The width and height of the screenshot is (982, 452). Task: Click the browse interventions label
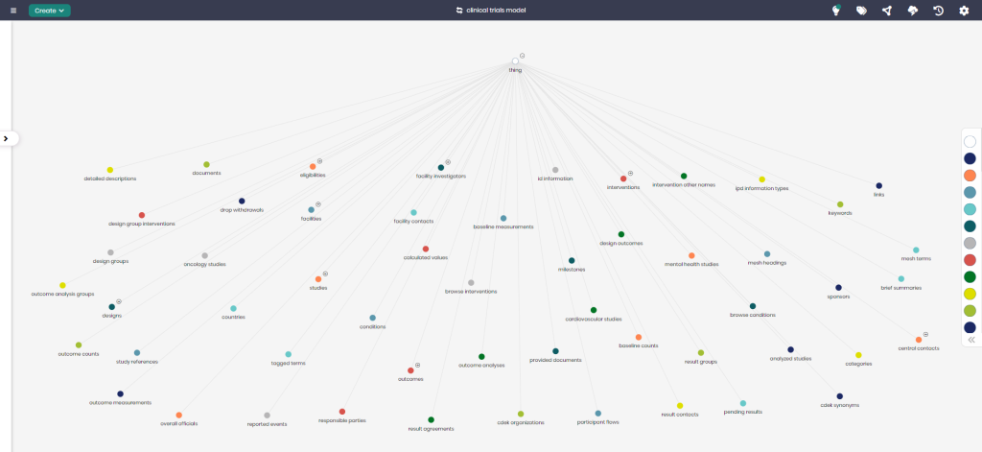pyautogui.click(x=471, y=292)
